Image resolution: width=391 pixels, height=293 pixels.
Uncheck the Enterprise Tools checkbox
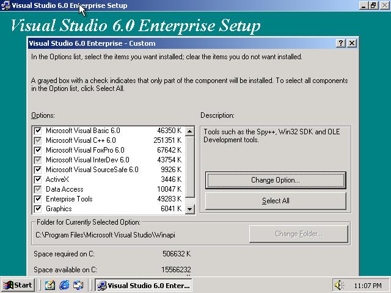point(38,199)
